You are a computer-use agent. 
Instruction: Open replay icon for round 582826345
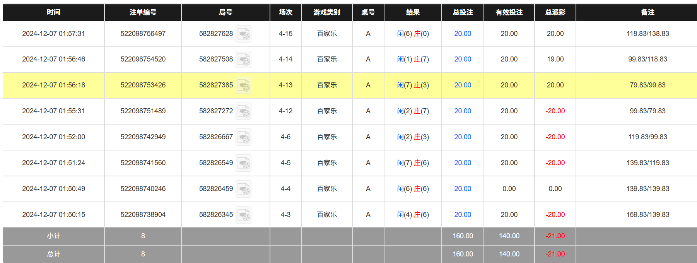pyautogui.click(x=244, y=215)
